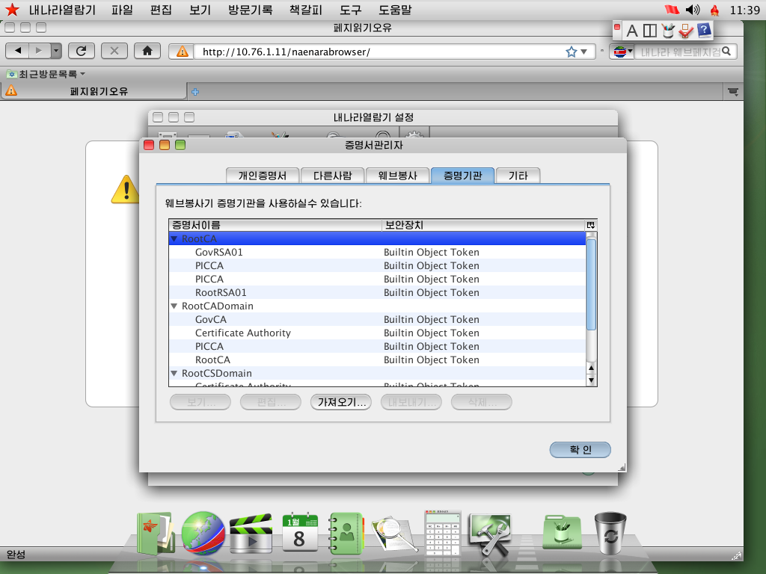Viewport: 766px width, 574px height.
Task: Click the certificate list vertical scrollbar thumb
Action: pos(591,284)
